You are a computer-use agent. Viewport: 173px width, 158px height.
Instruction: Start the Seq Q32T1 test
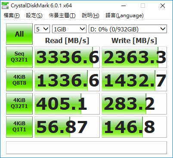point(19,57)
